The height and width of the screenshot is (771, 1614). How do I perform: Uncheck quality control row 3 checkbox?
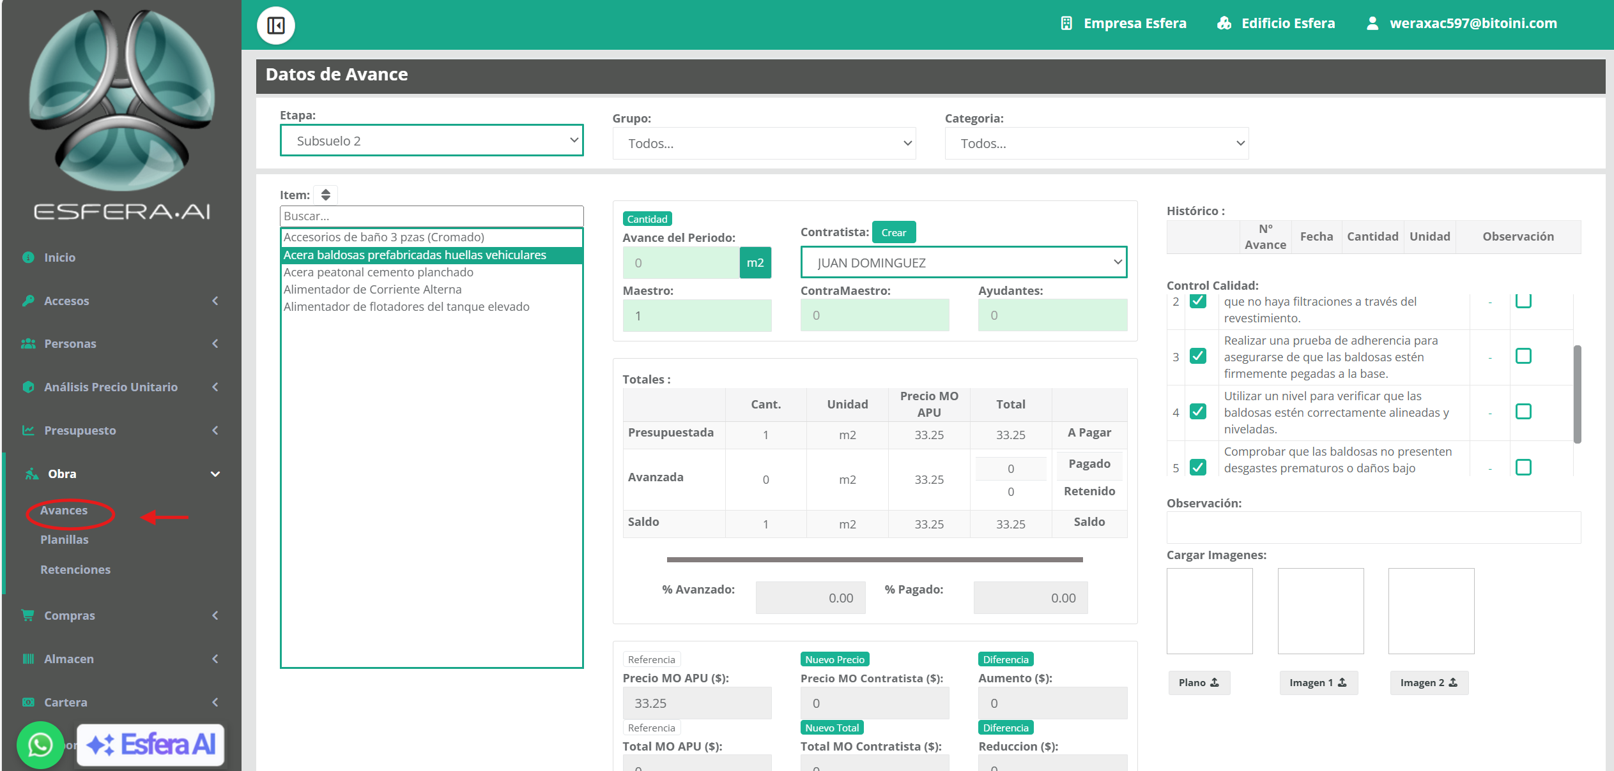(1198, 356)
